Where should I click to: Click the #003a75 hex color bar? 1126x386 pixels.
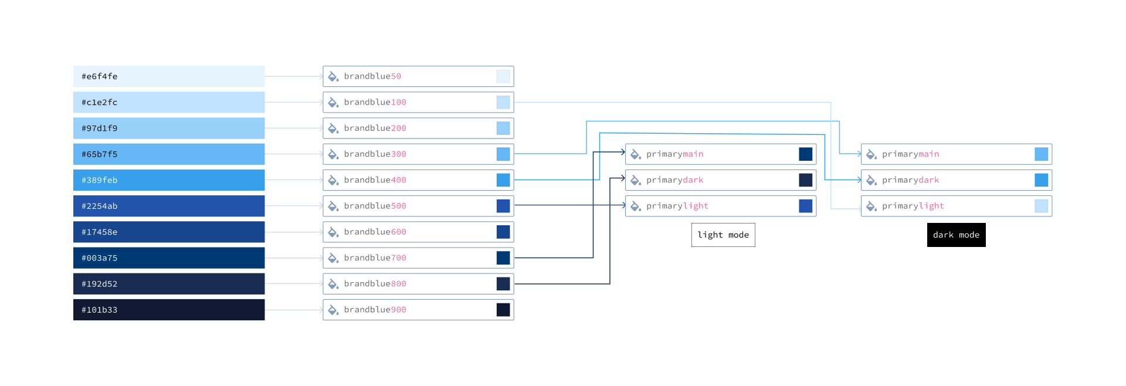[169, 258]
